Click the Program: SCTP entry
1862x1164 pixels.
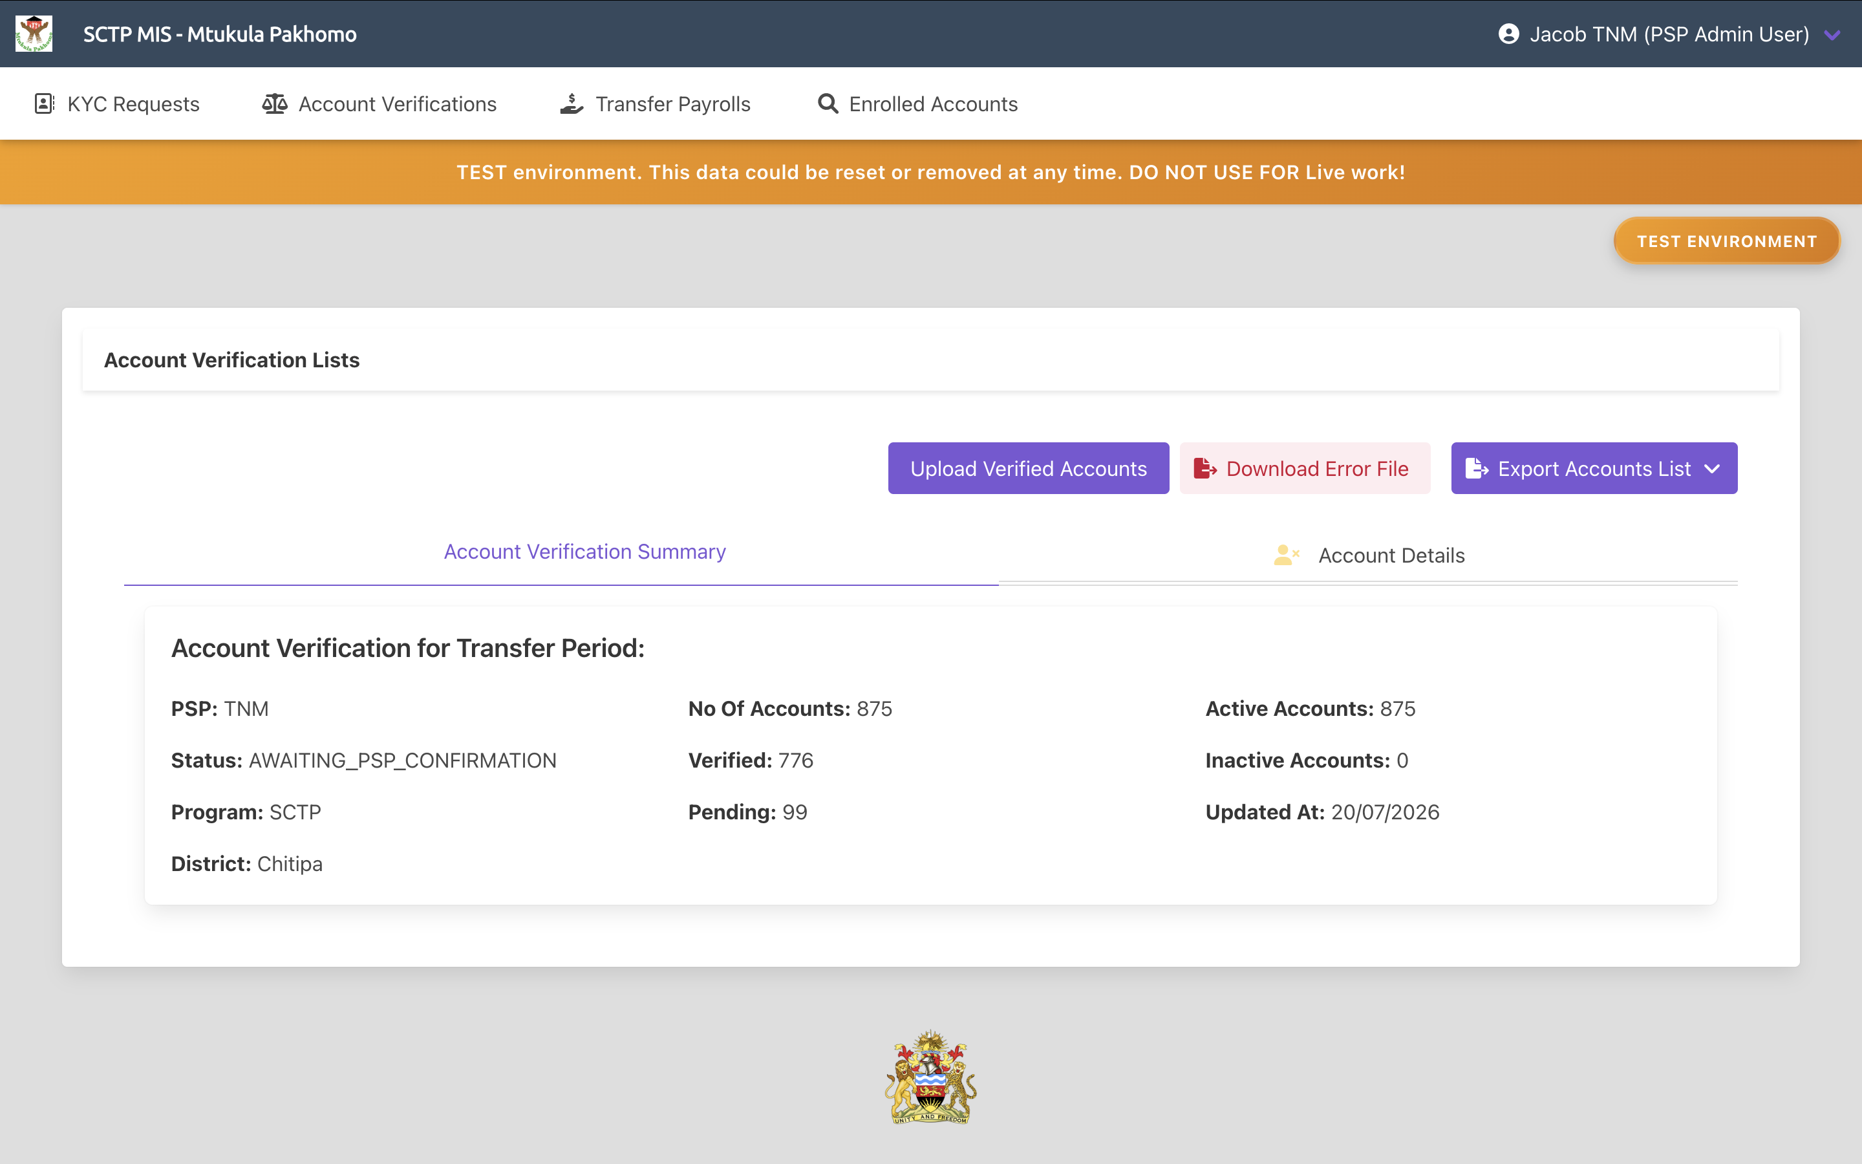point(246,812)
